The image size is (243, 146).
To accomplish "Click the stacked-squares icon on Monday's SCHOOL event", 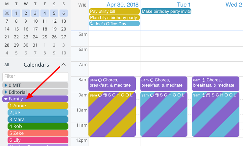I will (104, 95).
